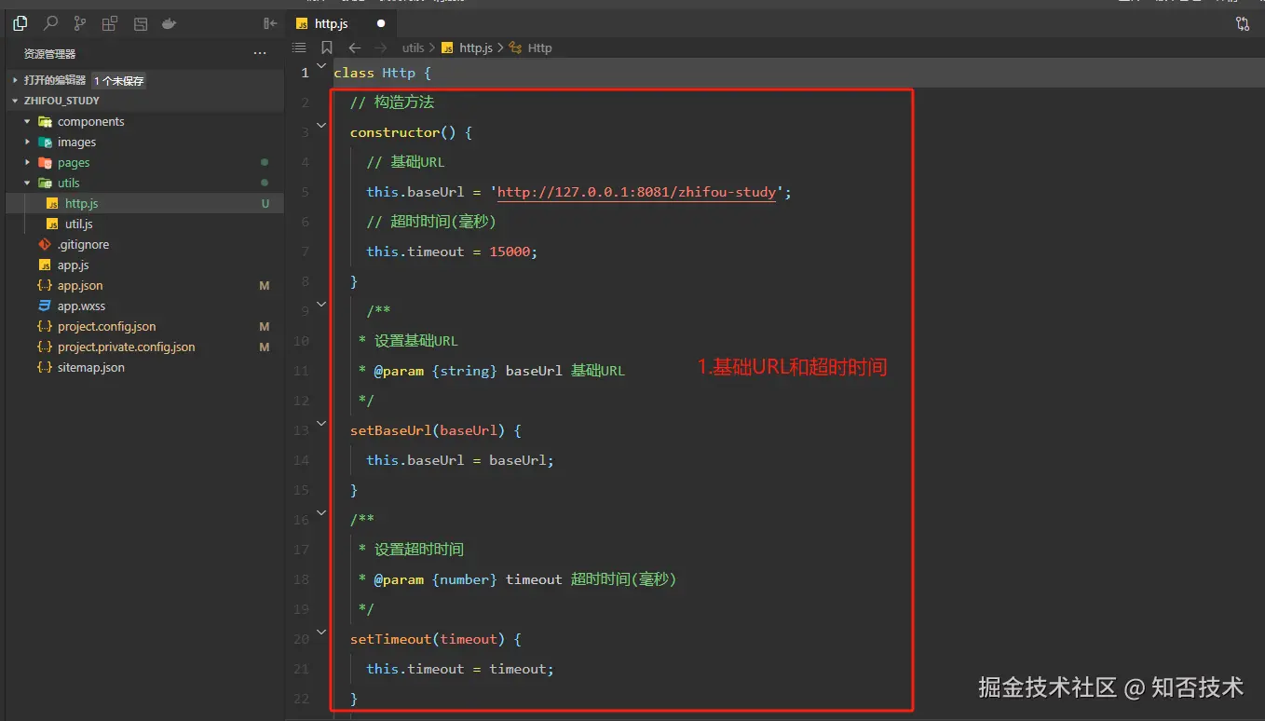
Task: Click the unsaved dot on http.js tab
Action: [x=381, y=24]
